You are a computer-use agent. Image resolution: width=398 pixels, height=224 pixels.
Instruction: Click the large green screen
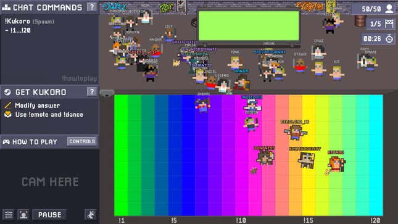coord(249,26)
